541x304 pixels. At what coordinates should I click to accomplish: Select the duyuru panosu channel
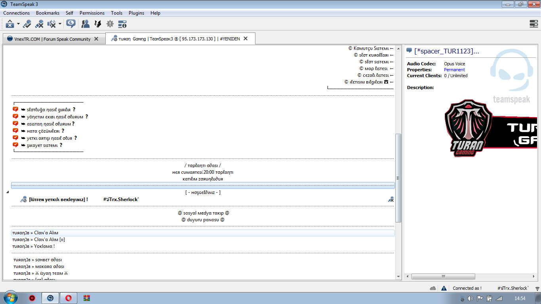(203, 220)
